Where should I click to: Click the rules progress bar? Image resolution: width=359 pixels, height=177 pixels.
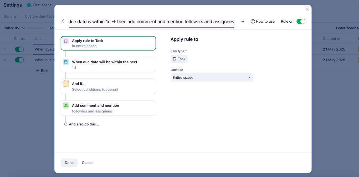(36, 28)
